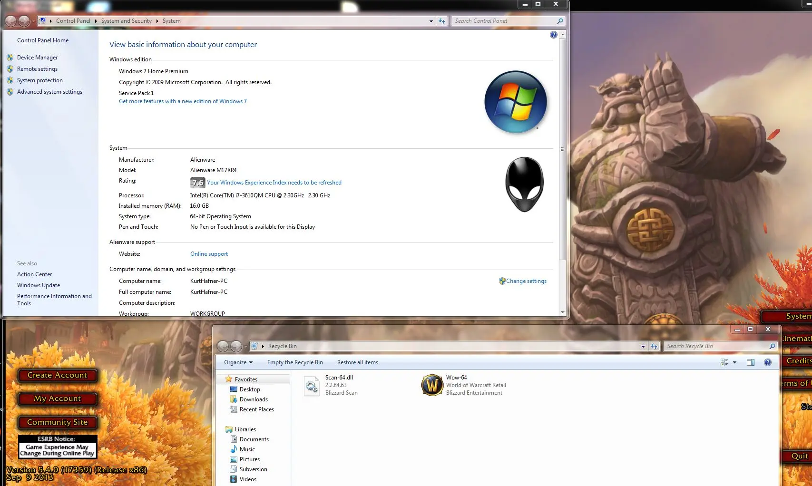
Task: Click Forward button in Control Panel window
Action: click(24, 21)
